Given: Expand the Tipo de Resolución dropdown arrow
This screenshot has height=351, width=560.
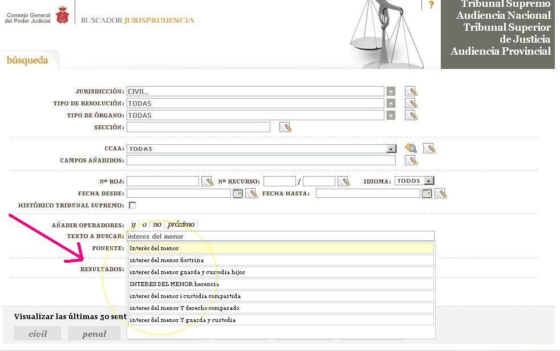Looking at the screenshot, I should coord(391,104).
